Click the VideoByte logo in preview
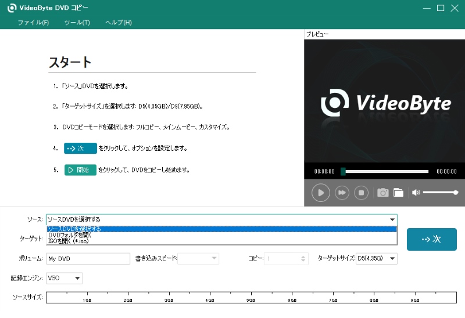Viewport: 465px width, 318px height. pyautogui.click(x=386, y=103)
